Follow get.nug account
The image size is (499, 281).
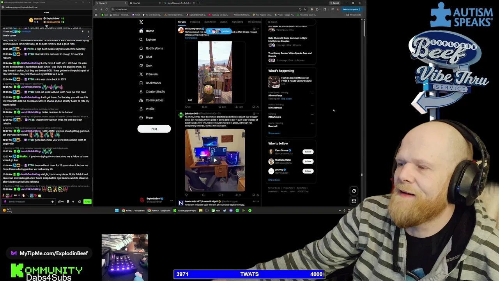coord(308,171)
